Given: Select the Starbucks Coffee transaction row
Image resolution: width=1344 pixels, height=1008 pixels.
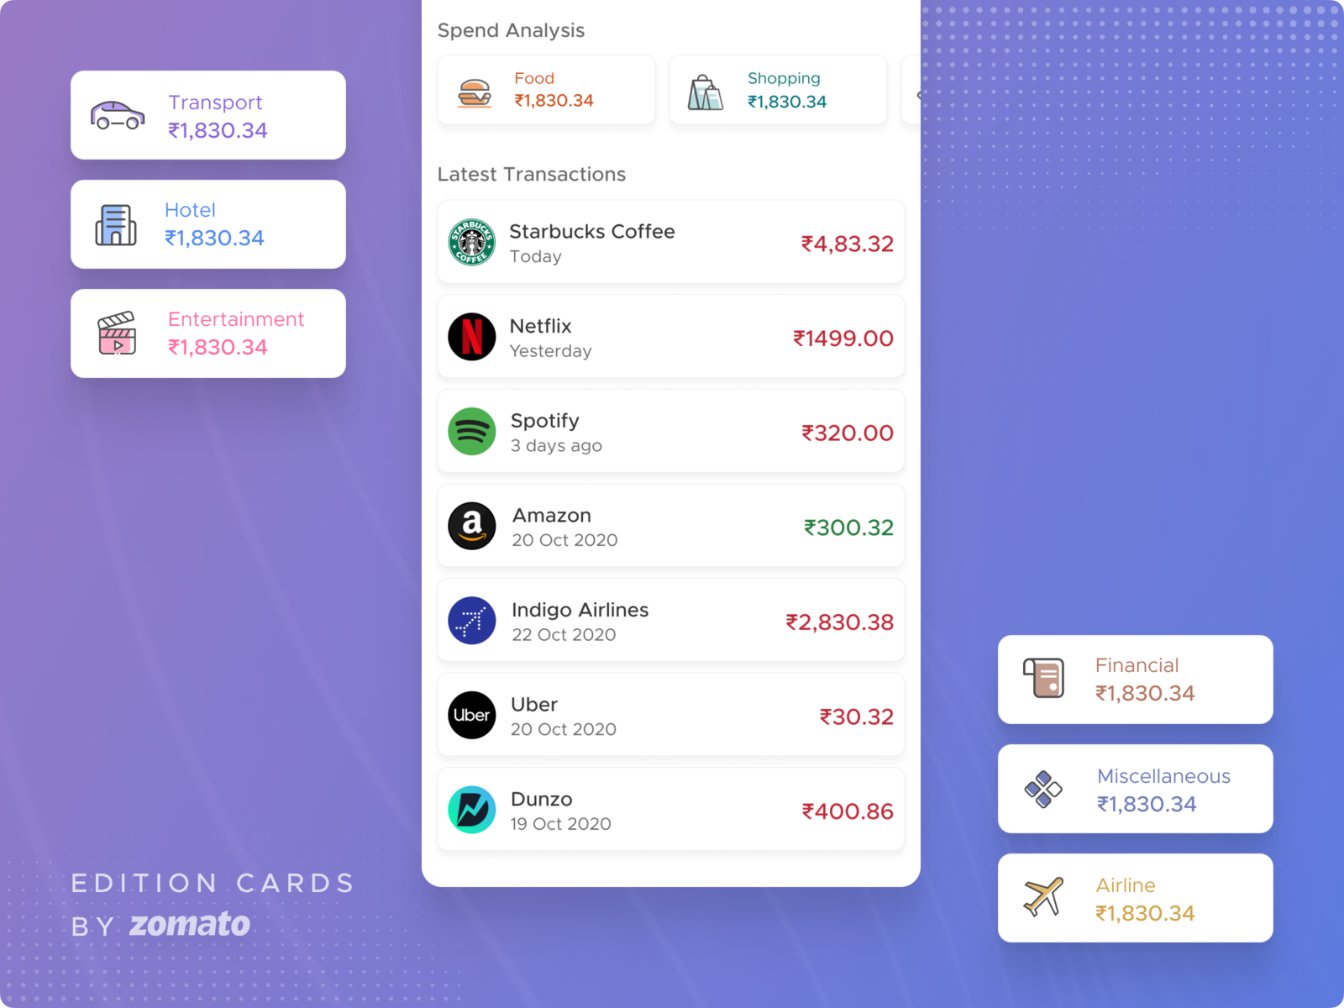Looking at the screenshot, I should pos(670,243).
